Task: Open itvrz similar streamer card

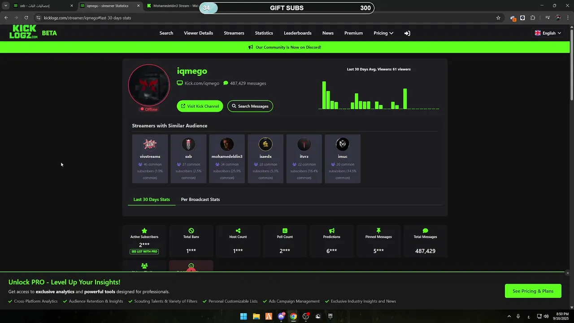Action: pyautogui.click(x=304, y=159)
